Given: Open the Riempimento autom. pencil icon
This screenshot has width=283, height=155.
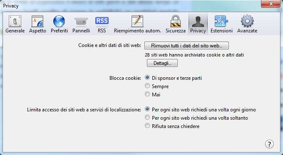Looking at the screenshot, I should pyautogui.click(x=137, y=21).
